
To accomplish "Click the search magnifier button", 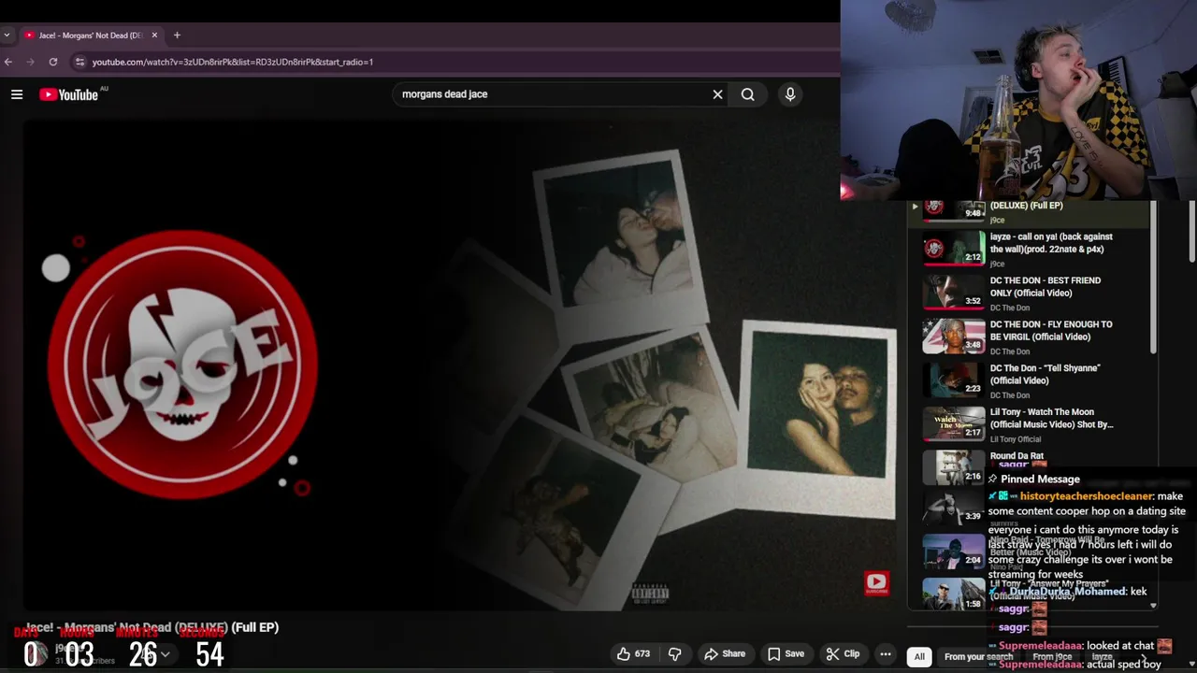I will click(748, 94).
